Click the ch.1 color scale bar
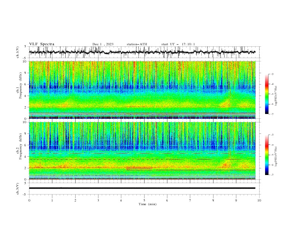The width and height of the screenshot is (292, 225). coord(267,94)
